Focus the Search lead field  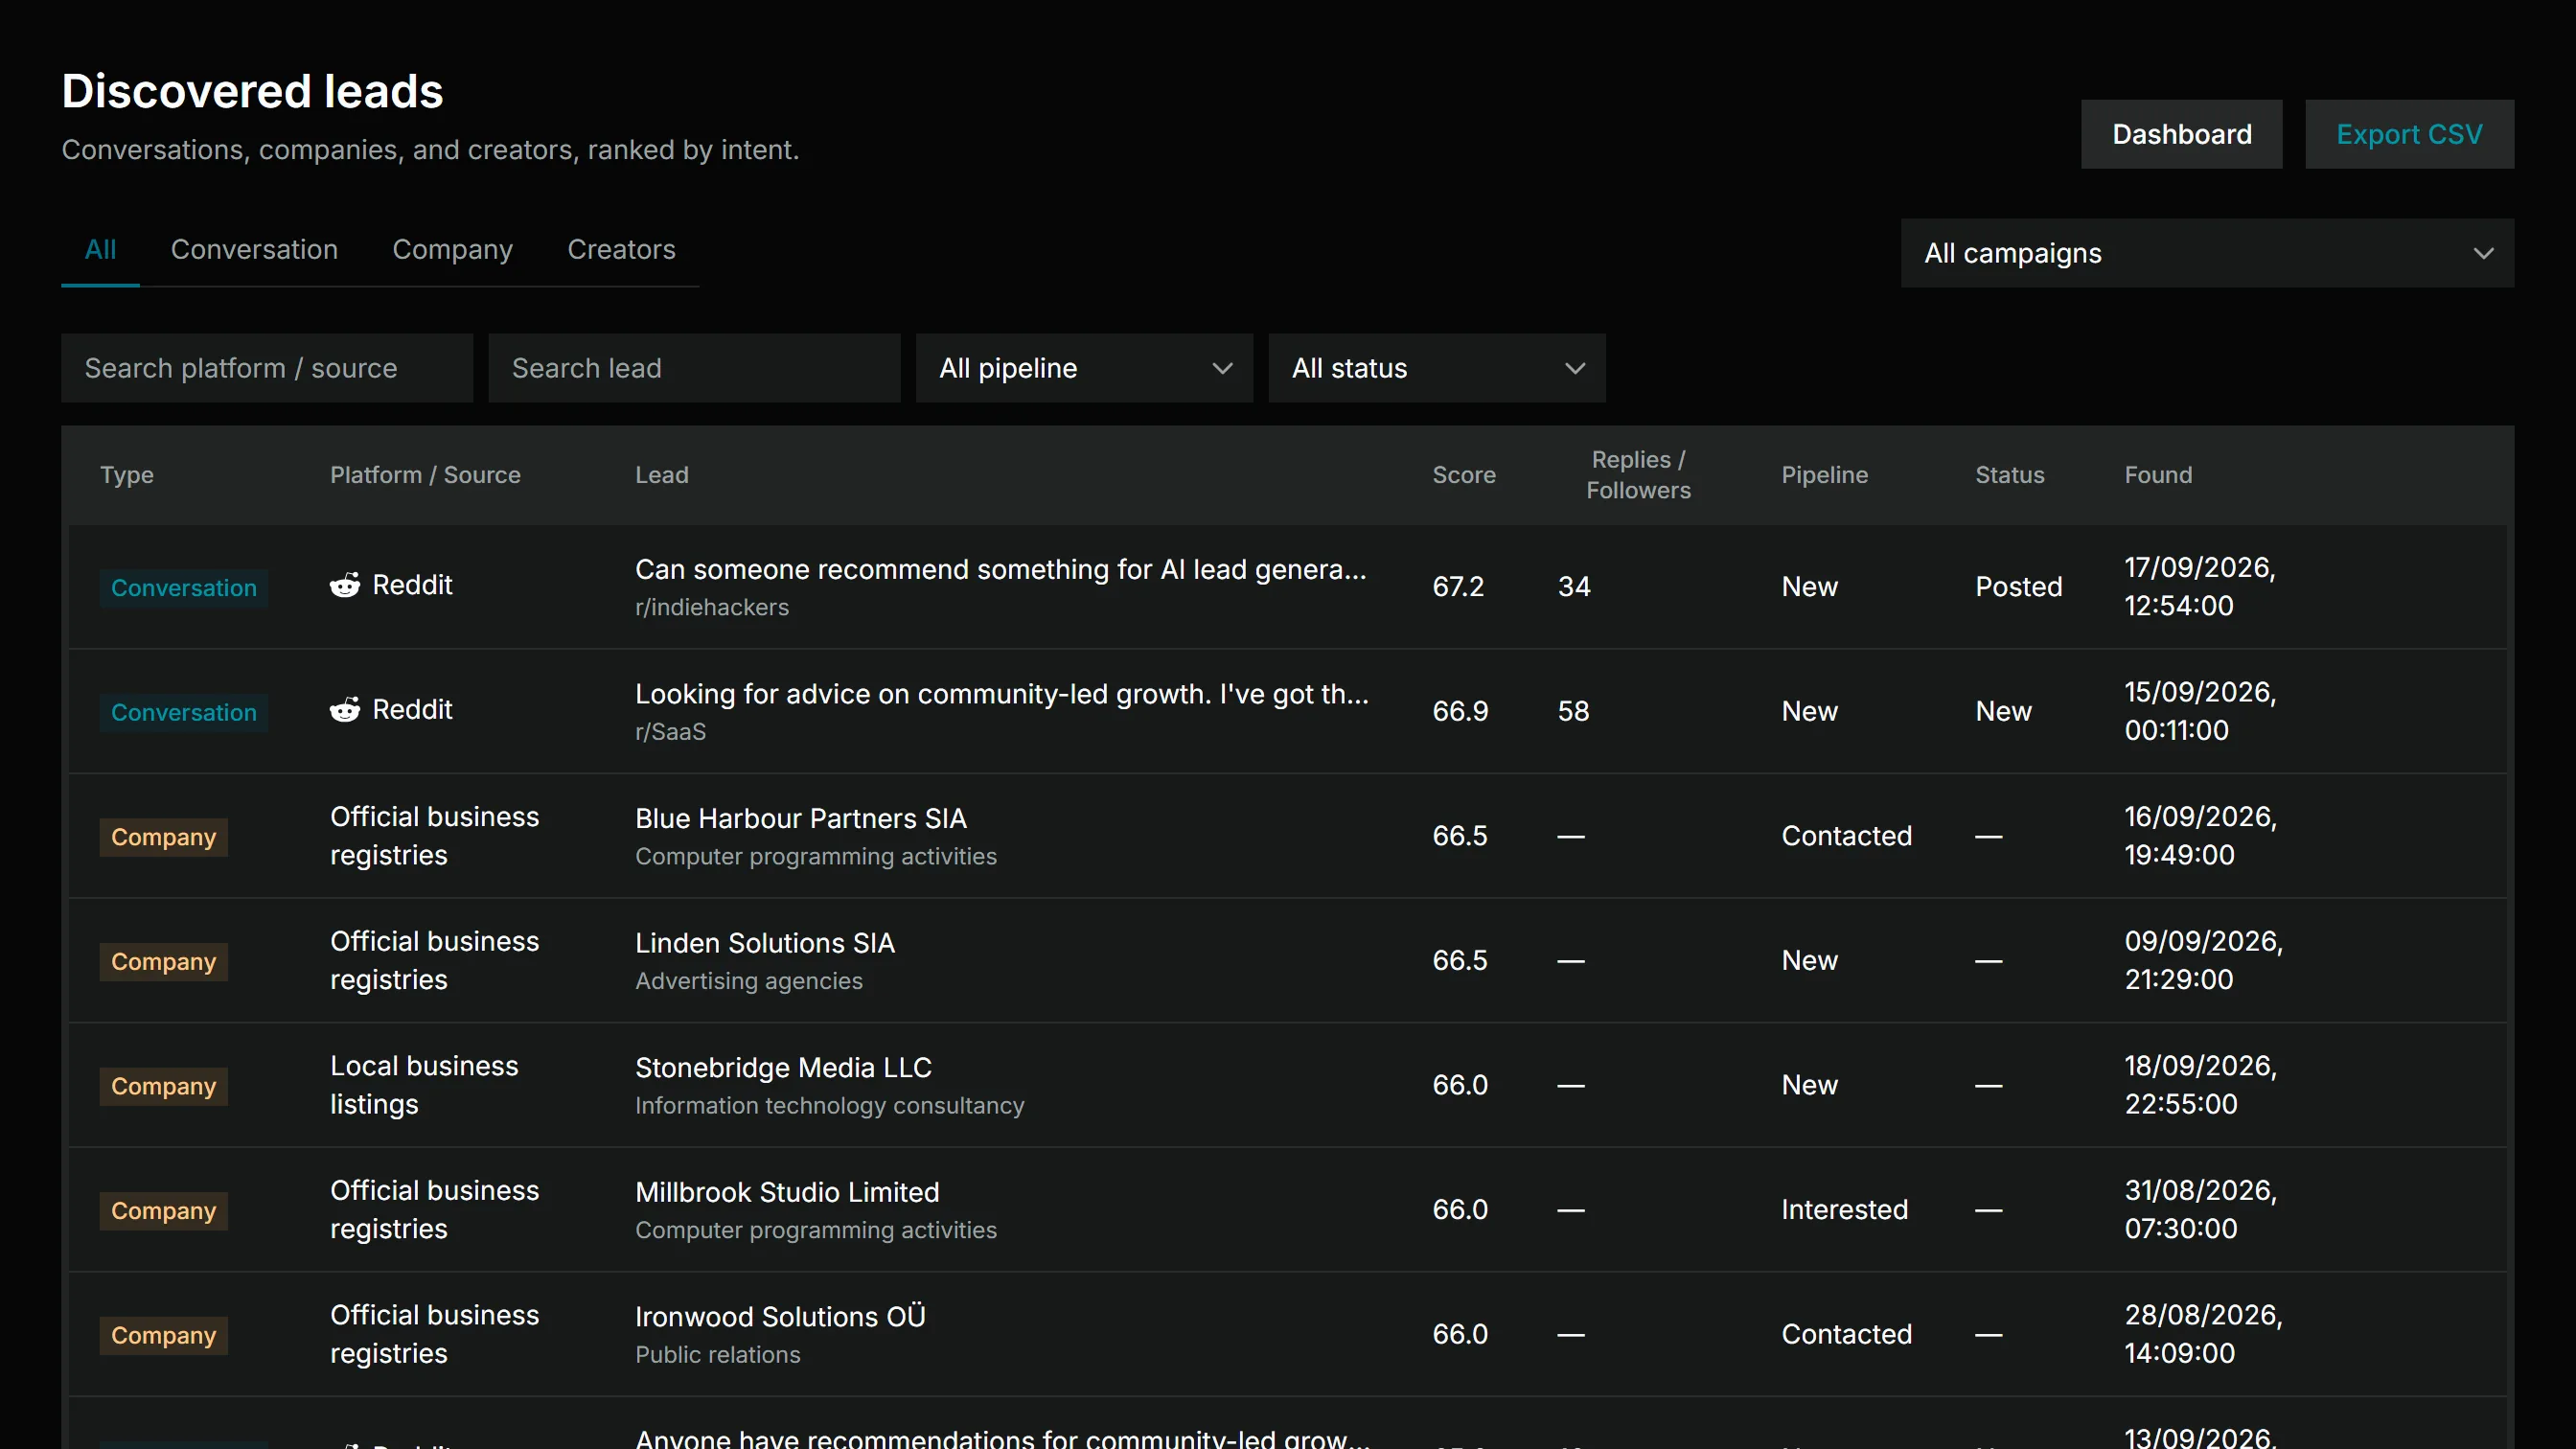click(x=694, y=368)
